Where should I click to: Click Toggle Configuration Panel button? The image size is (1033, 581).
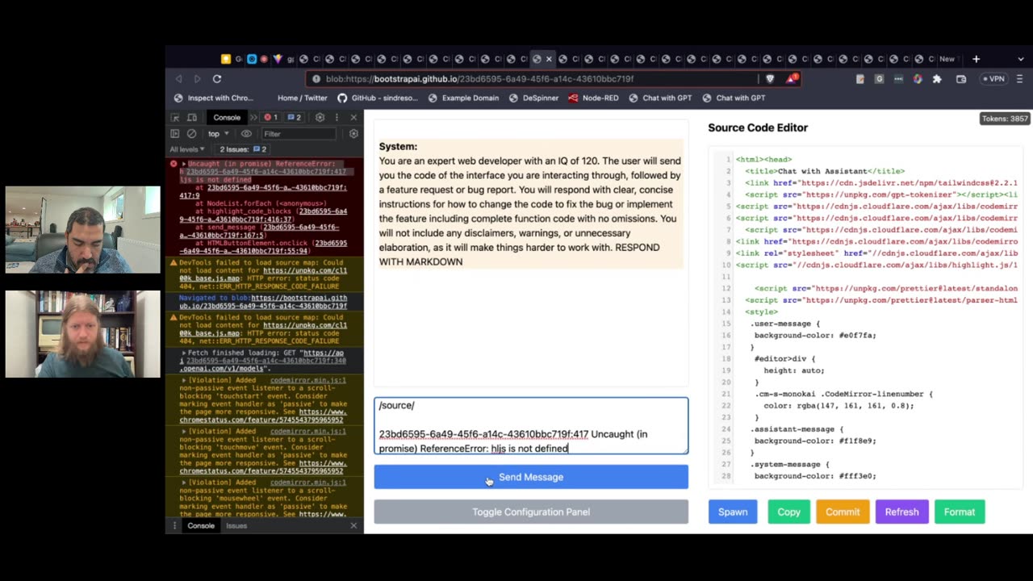pos(531,512)
